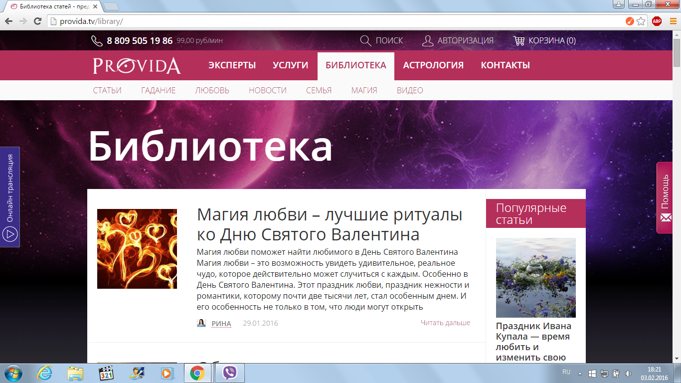The width and height of the screenshot is (681, 383).
Task: Click the Chrome taskbar icon
Action: 197,373
